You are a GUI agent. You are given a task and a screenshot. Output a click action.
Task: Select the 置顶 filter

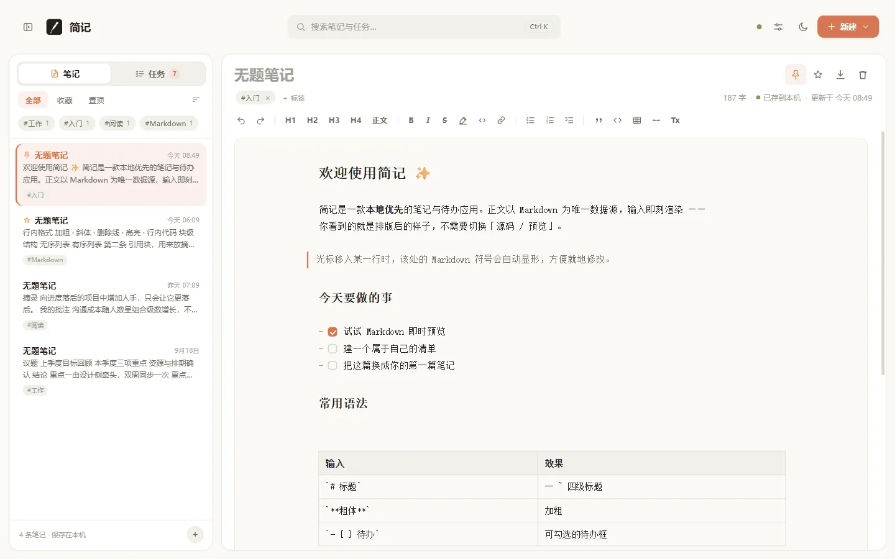click(96, 100)
